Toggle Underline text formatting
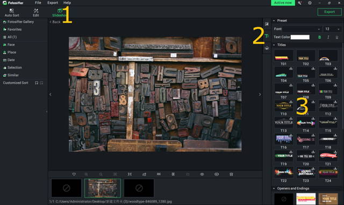This screenshot has width=344, height=205. point(337,37)
